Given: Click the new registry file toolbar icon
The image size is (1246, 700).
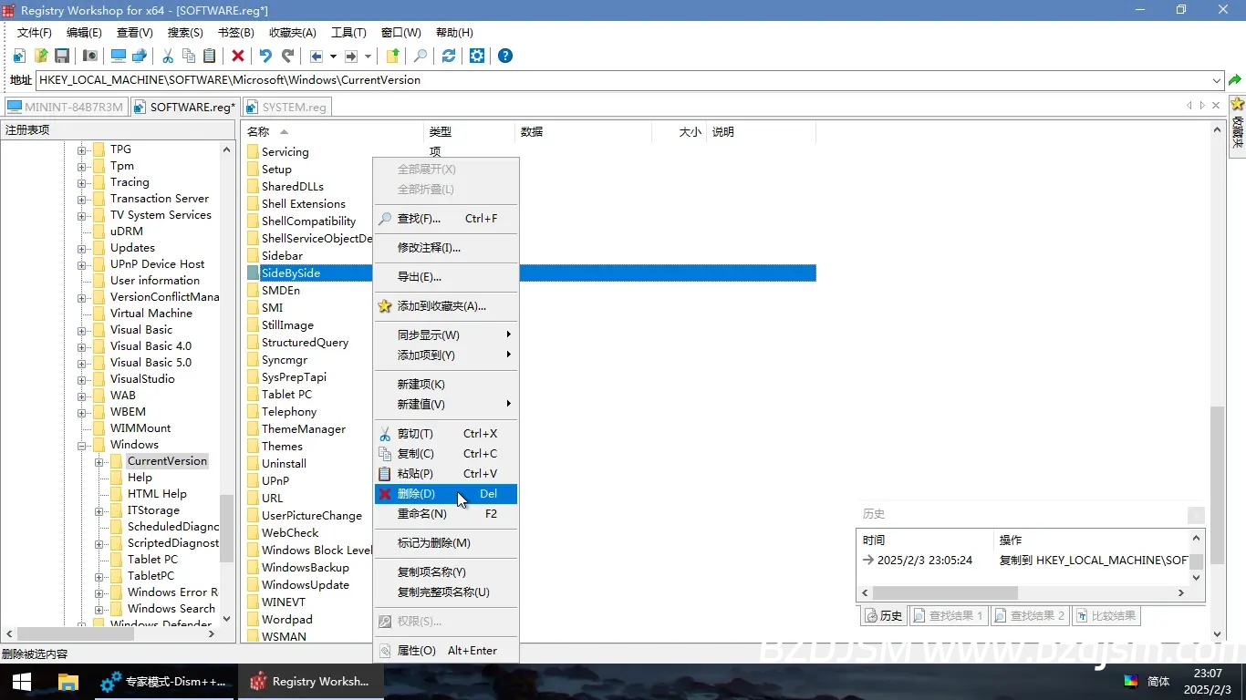Looking at the screenshot, I should (19, 56).
